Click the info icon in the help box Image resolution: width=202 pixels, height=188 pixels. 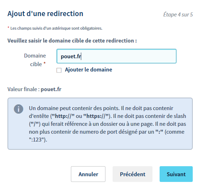coord(19,109)
